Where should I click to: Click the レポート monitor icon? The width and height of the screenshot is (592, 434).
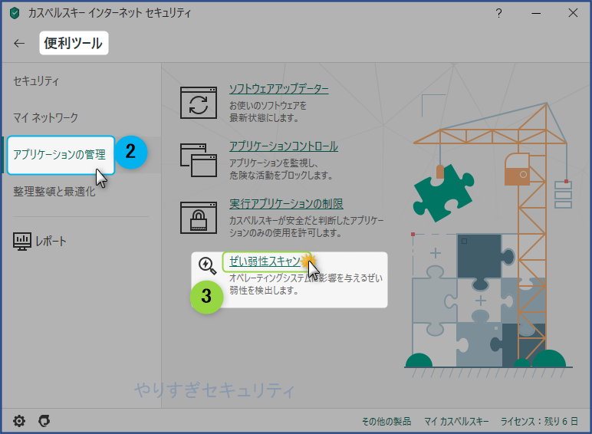(x=22, y=242)
